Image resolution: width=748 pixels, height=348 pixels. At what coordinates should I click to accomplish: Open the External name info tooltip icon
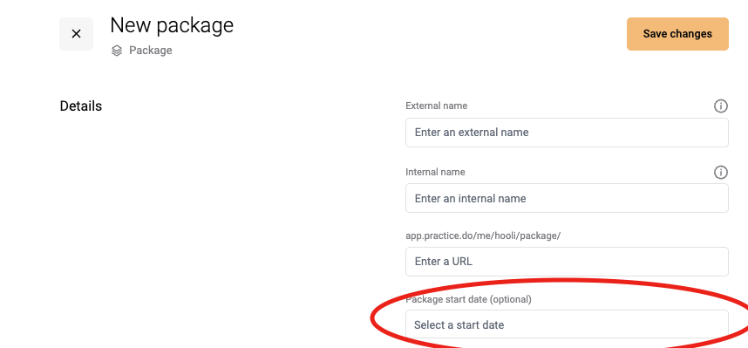click(x=721, y=106)
